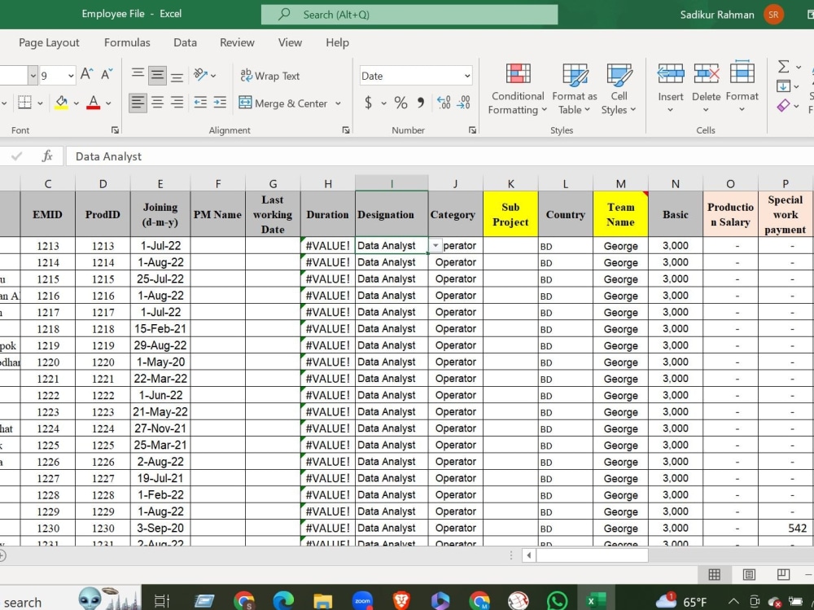Increase the cell indent

[220, 103]
